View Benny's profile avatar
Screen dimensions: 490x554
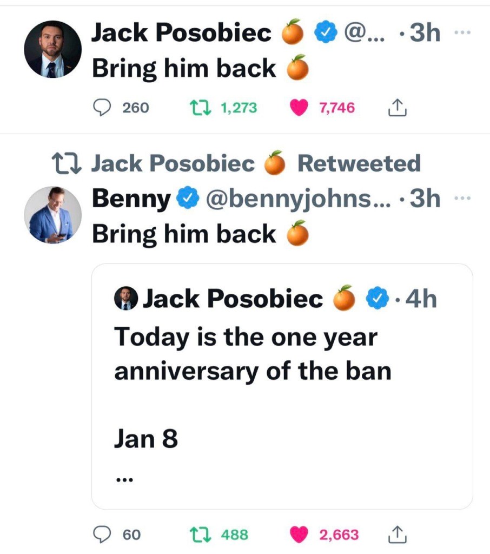52,215
